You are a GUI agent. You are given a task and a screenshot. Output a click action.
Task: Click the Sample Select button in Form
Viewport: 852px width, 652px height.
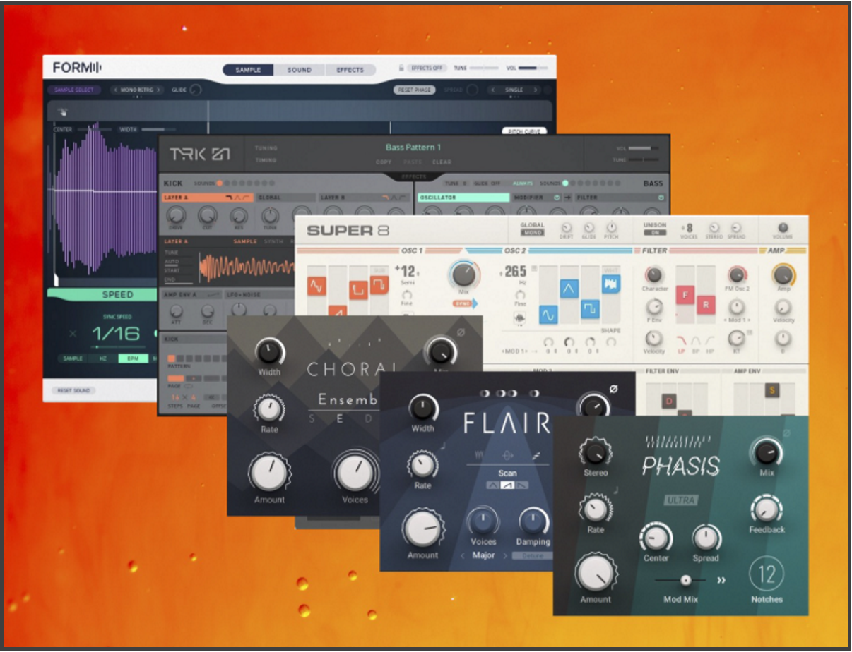click(75, 90)
